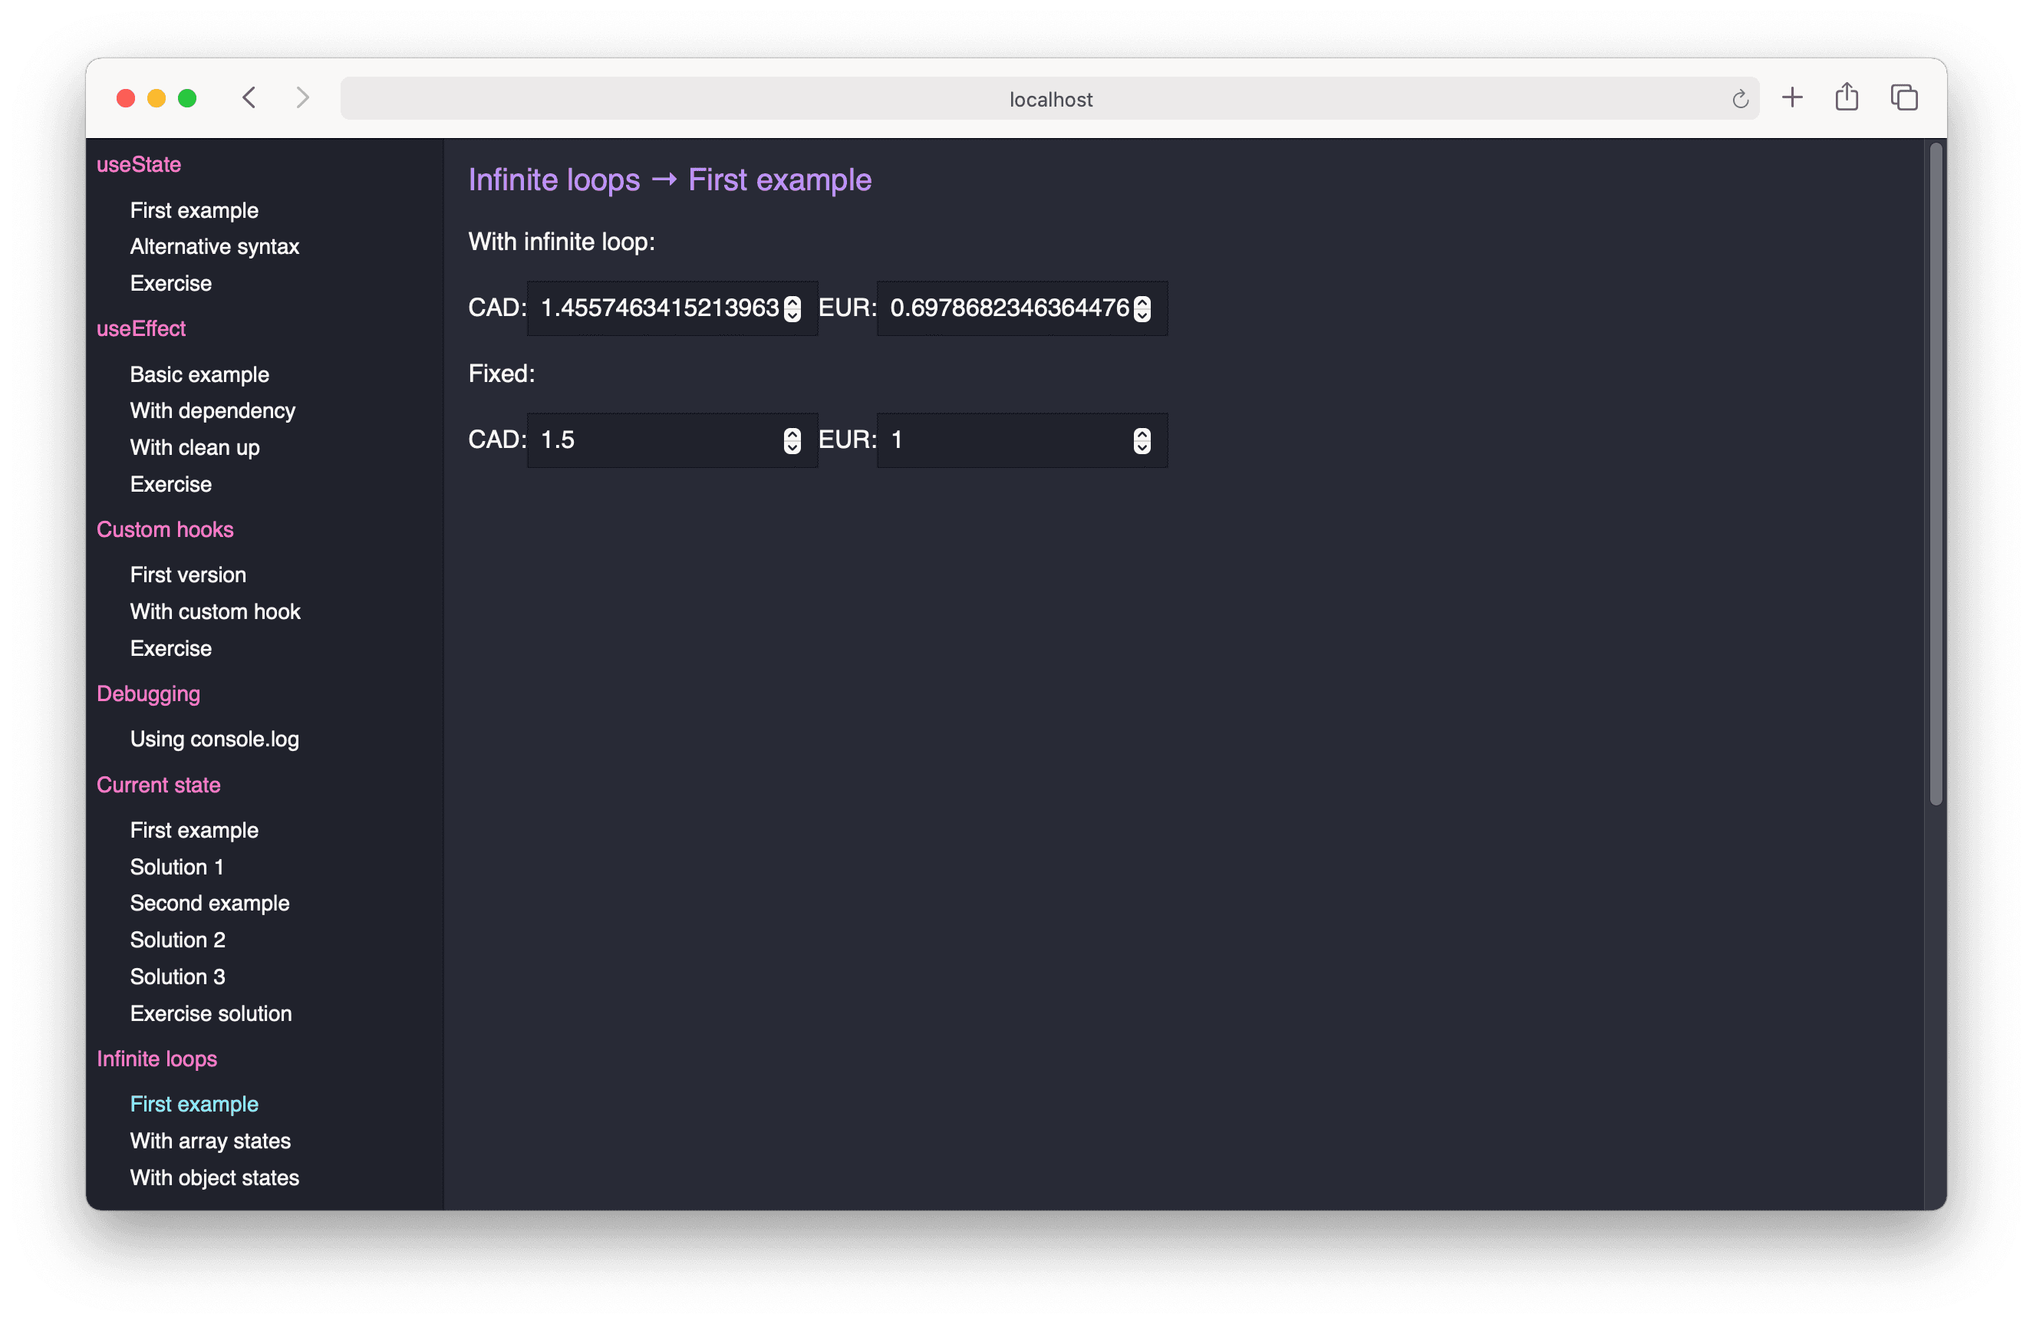Click the EUR stepper icon in Fixed section
The width and height of the screenshot is (2033, 1324).
pos(1141,440)
